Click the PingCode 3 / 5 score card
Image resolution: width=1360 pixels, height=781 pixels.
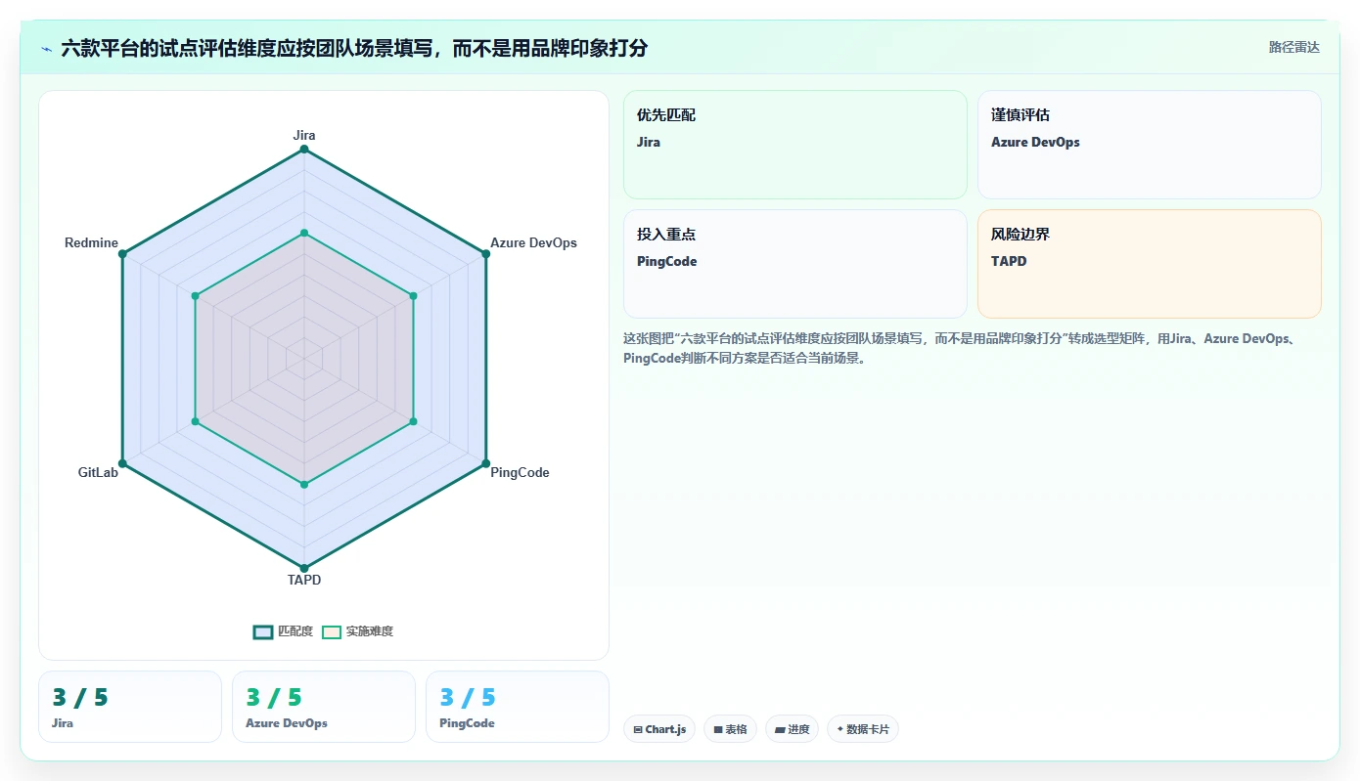518,707
